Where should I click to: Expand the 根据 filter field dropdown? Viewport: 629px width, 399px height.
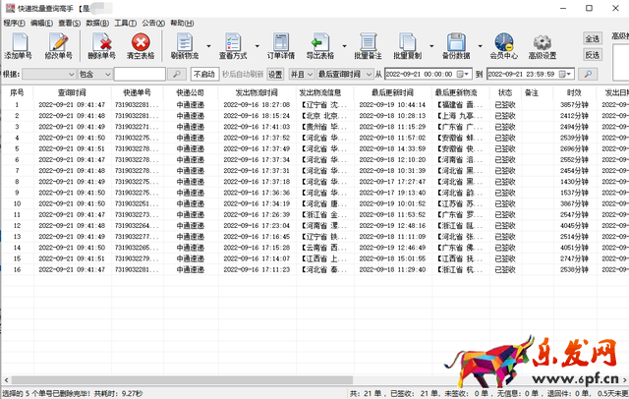(x=69, y=74)
